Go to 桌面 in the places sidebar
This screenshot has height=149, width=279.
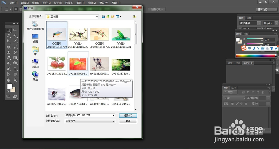[35, 38]
